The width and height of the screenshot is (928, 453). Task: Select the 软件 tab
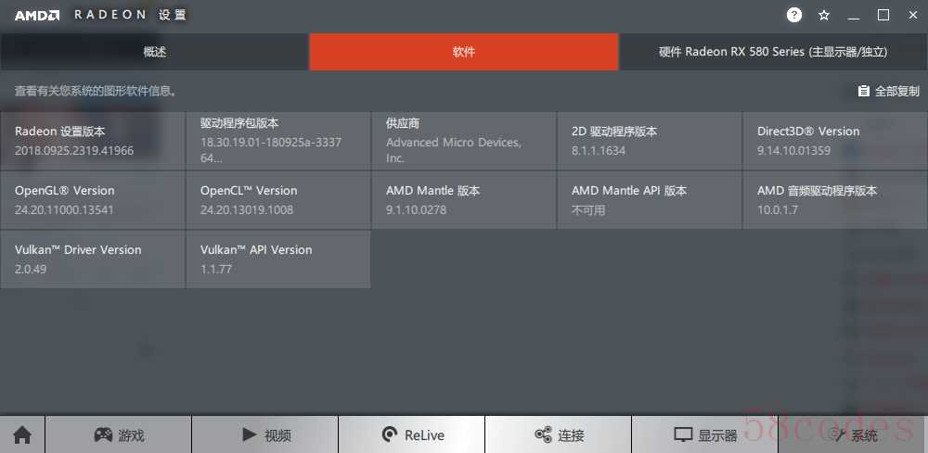point(464,52)
